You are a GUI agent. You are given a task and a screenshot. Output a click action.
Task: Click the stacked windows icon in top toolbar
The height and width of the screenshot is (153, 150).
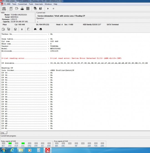(35, 9)
